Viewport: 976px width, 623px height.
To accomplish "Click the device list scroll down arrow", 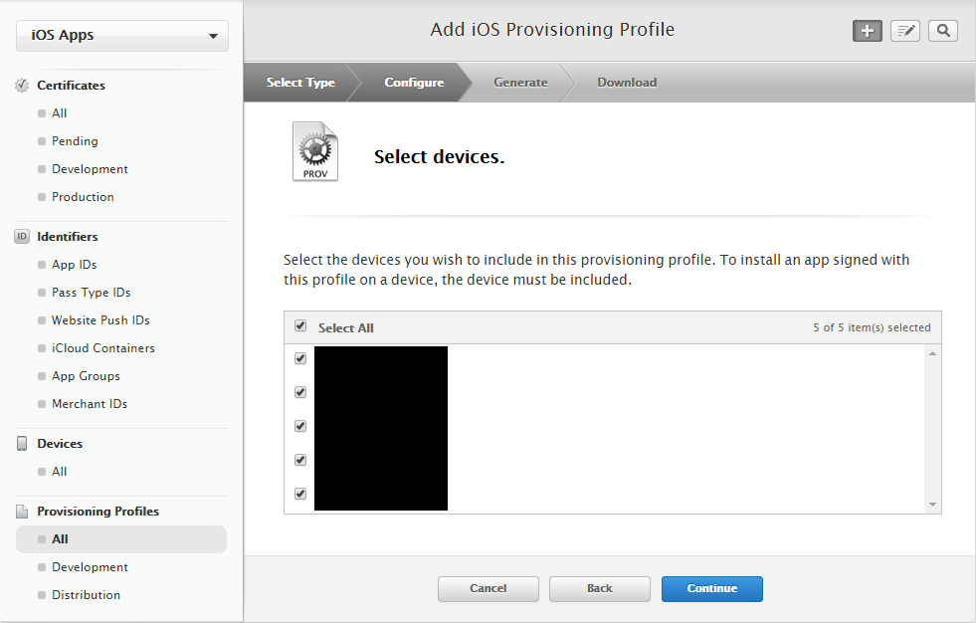I will click(932, 505).
